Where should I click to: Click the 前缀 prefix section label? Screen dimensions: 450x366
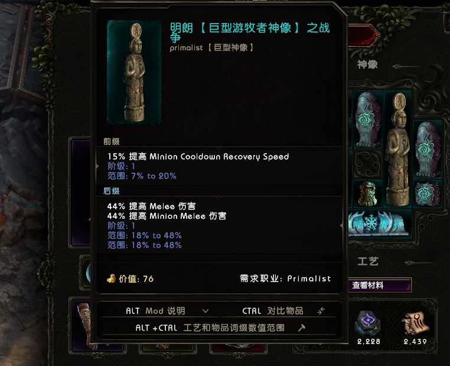click(112, 141)
